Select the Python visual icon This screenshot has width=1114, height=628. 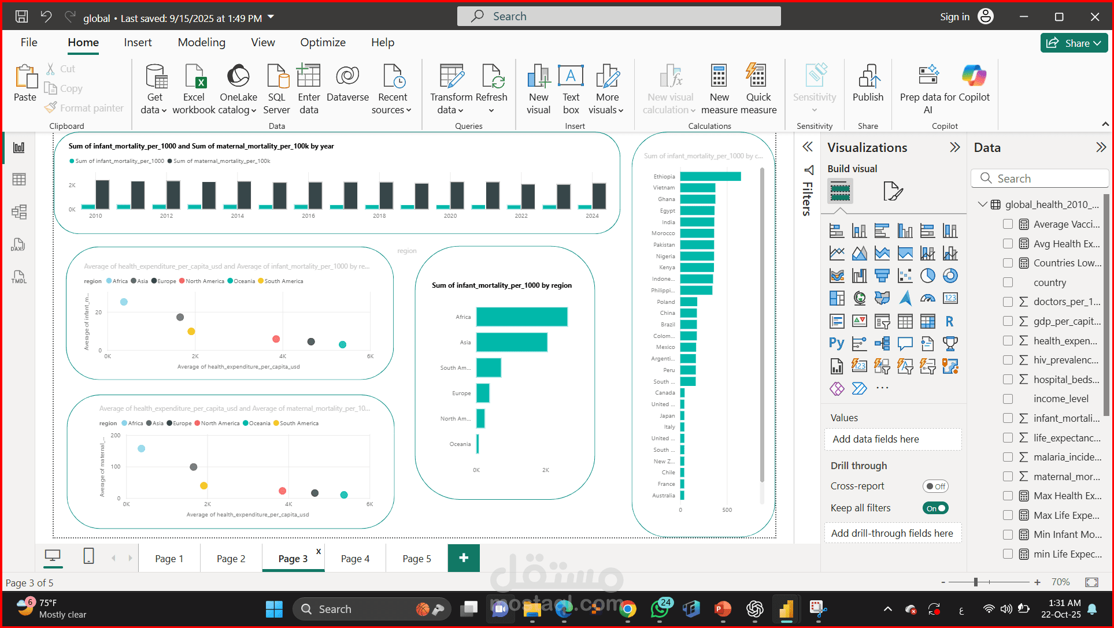(x=836, y=344)
